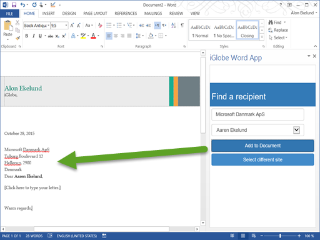
Task: Click the Undo icon
Action: tap(22, 4)
